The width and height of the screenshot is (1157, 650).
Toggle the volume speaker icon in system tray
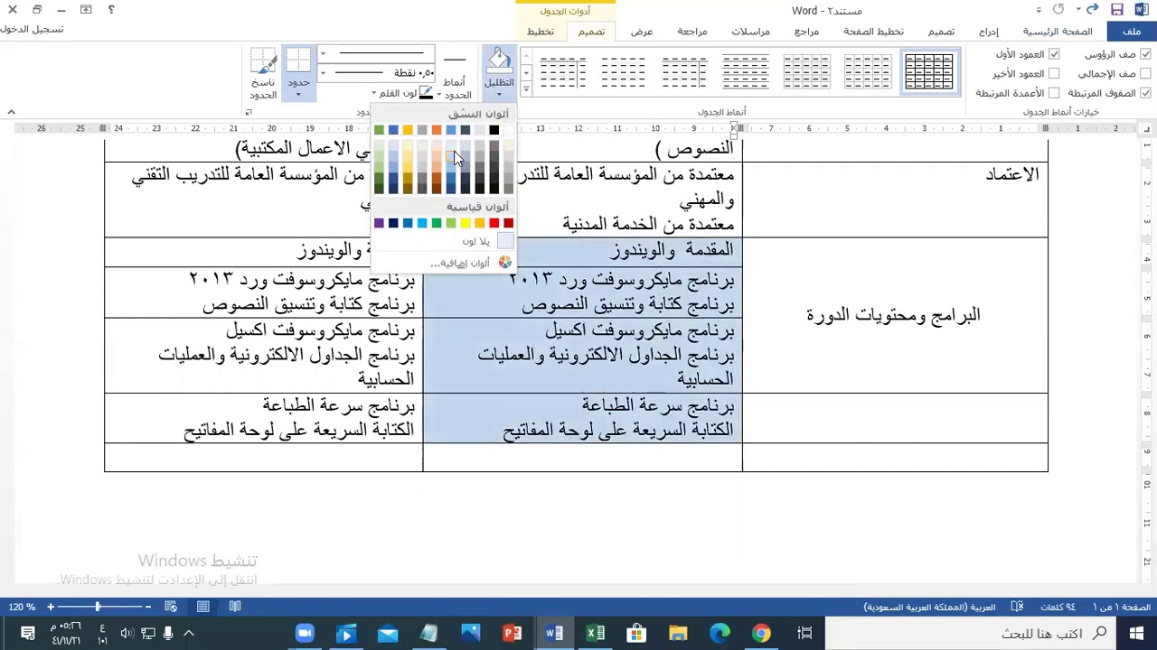tap(127, 634)
